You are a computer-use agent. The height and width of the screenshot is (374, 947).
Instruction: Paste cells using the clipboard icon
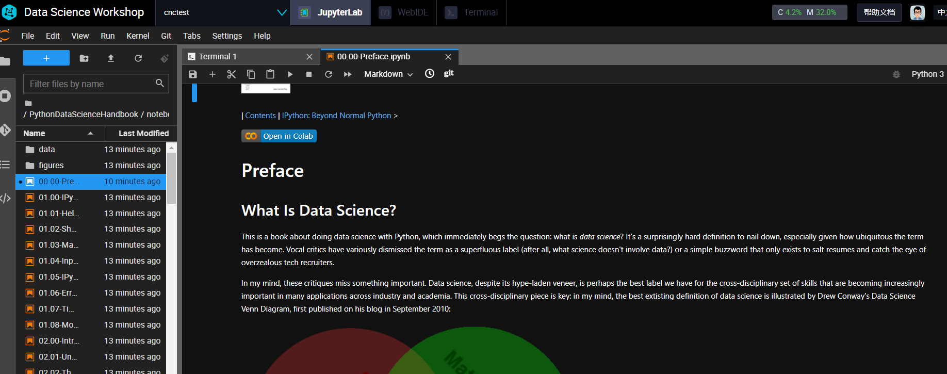[x=270, y=74]
